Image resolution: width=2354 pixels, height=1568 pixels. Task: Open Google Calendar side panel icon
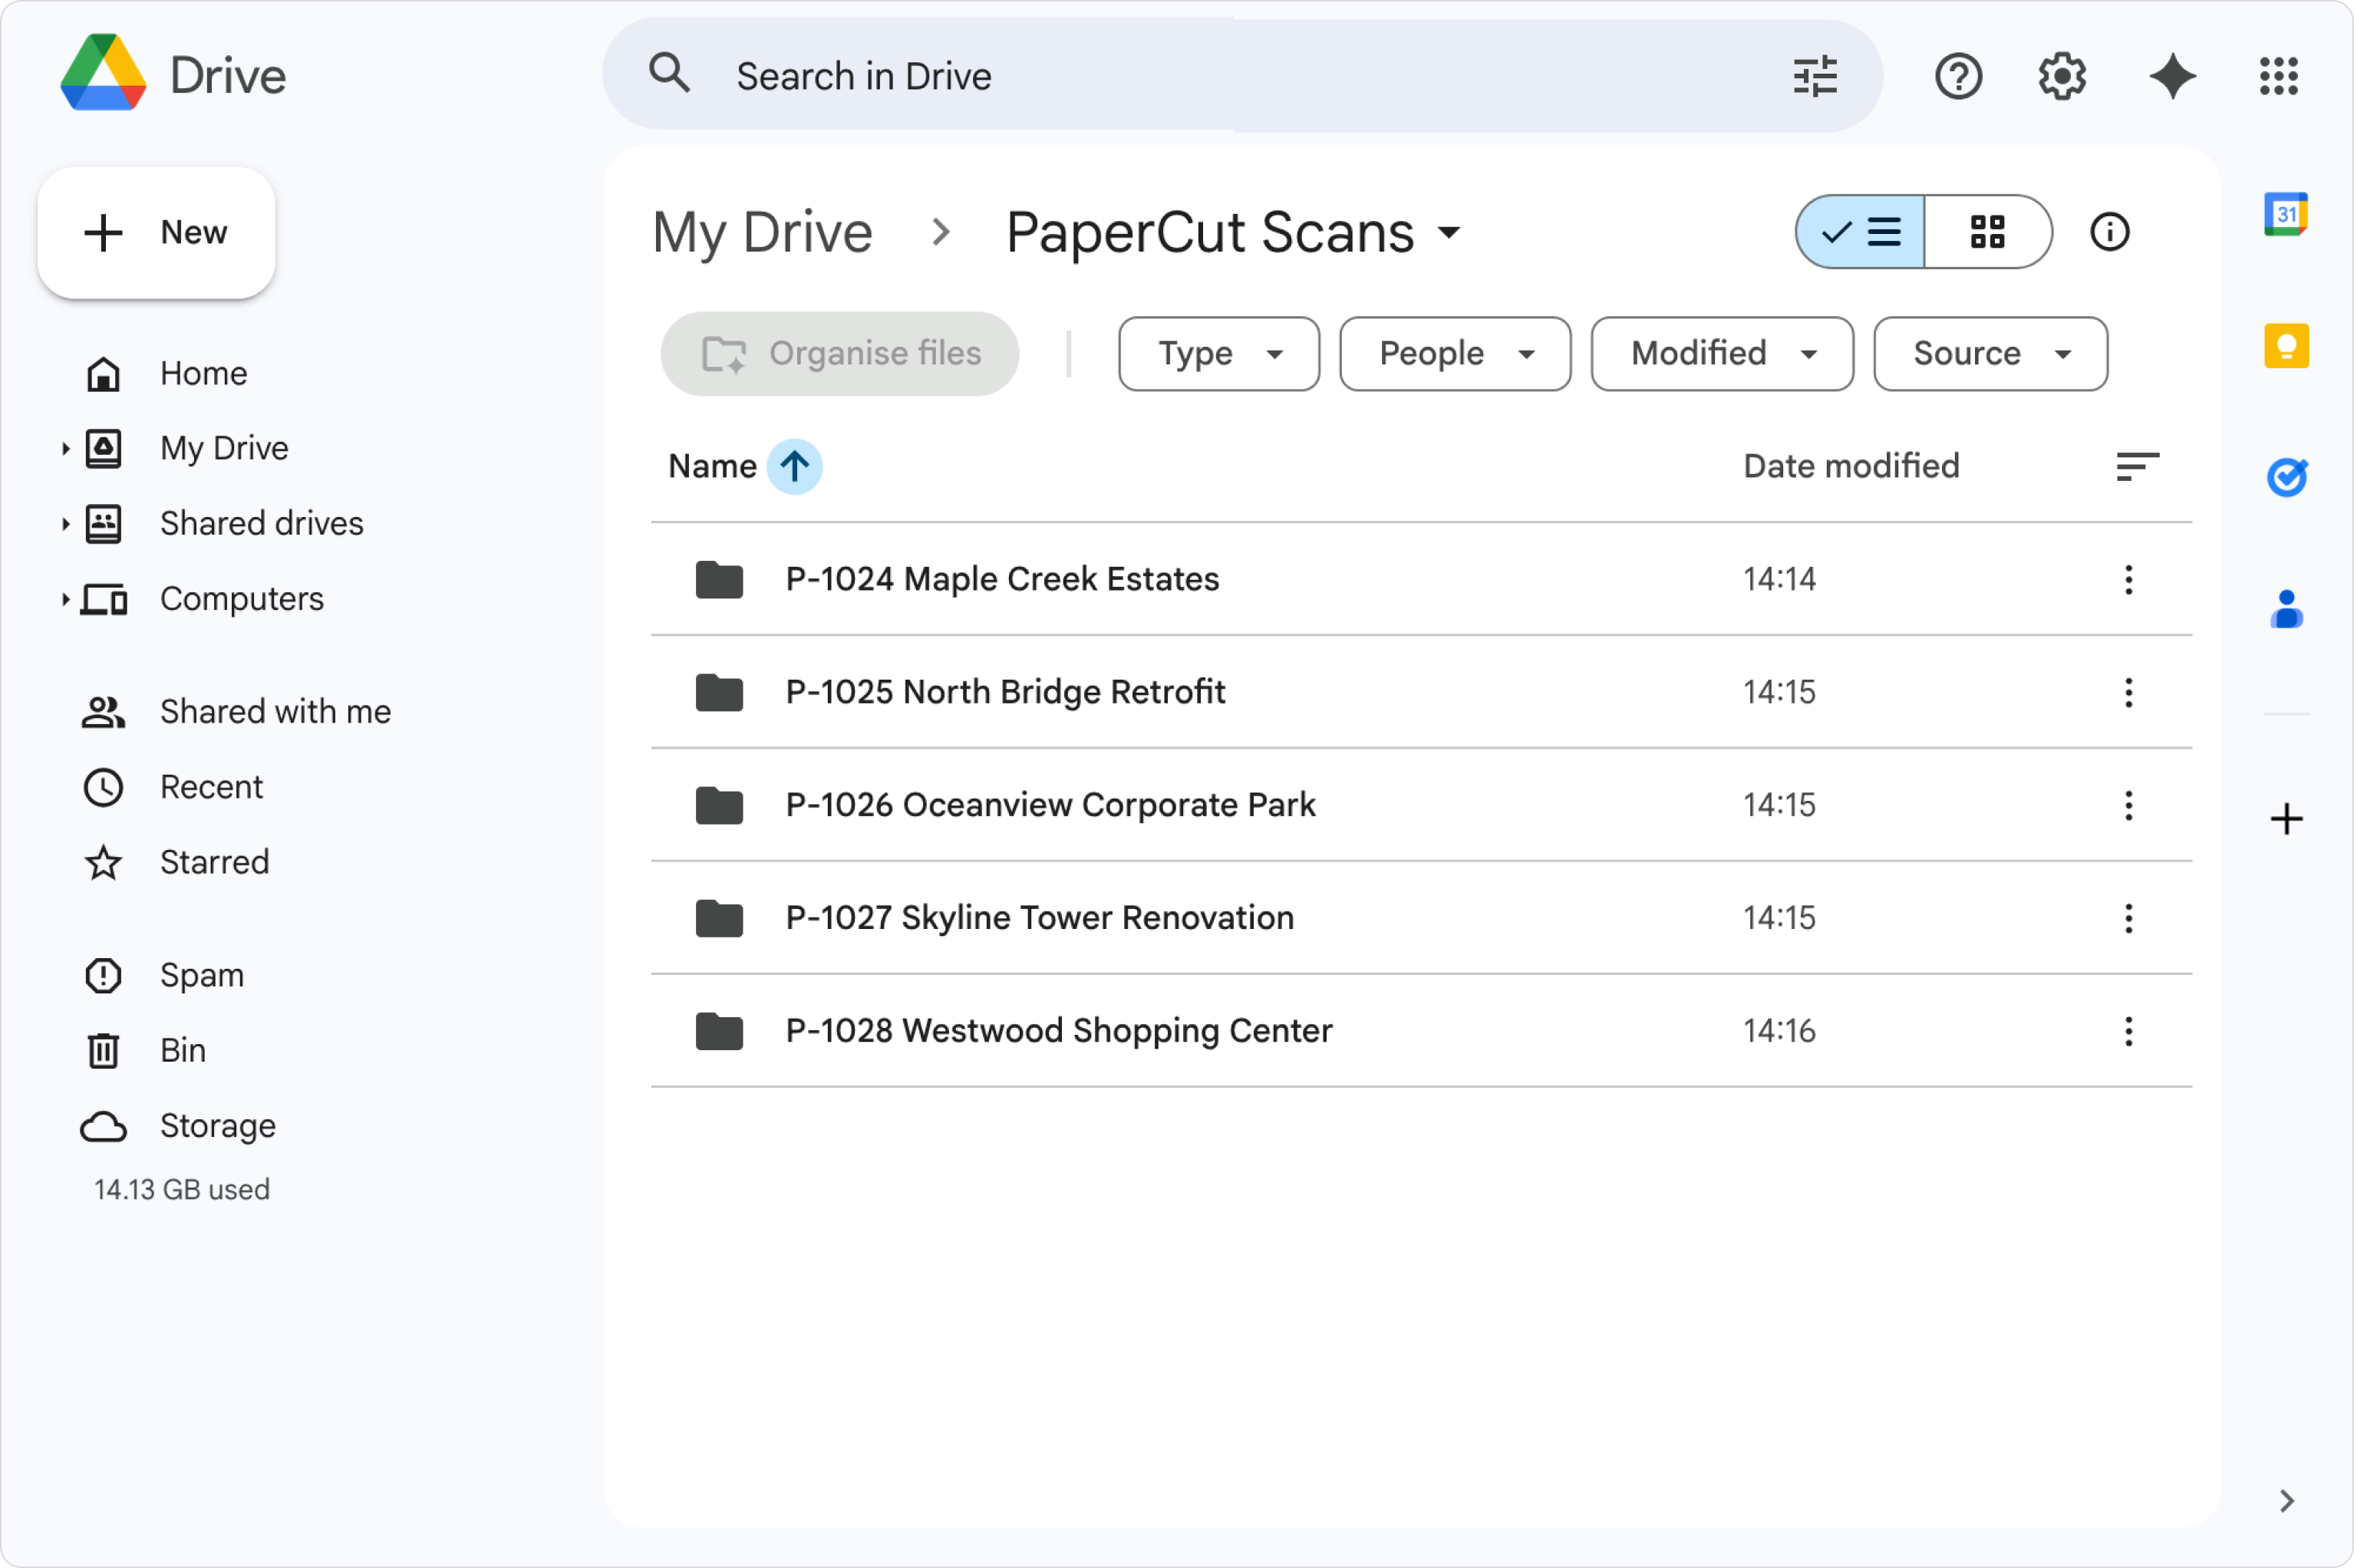point(2285,214)
